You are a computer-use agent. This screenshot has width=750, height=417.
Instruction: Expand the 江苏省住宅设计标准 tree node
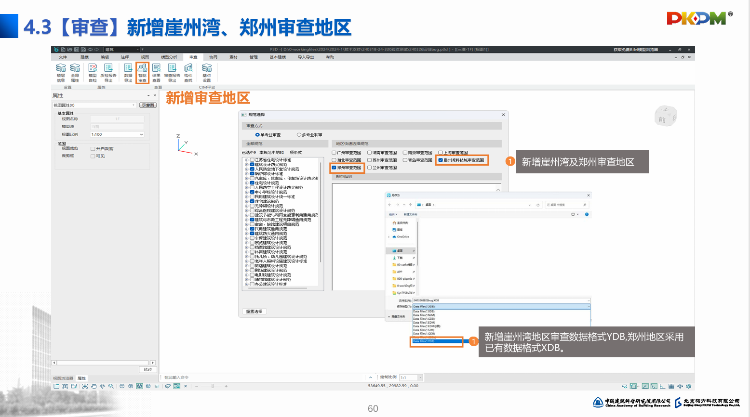[247, 160]
